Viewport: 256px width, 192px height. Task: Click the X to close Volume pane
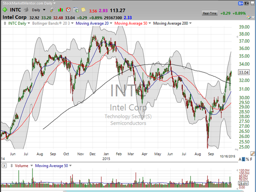click(x=4, y=166)
